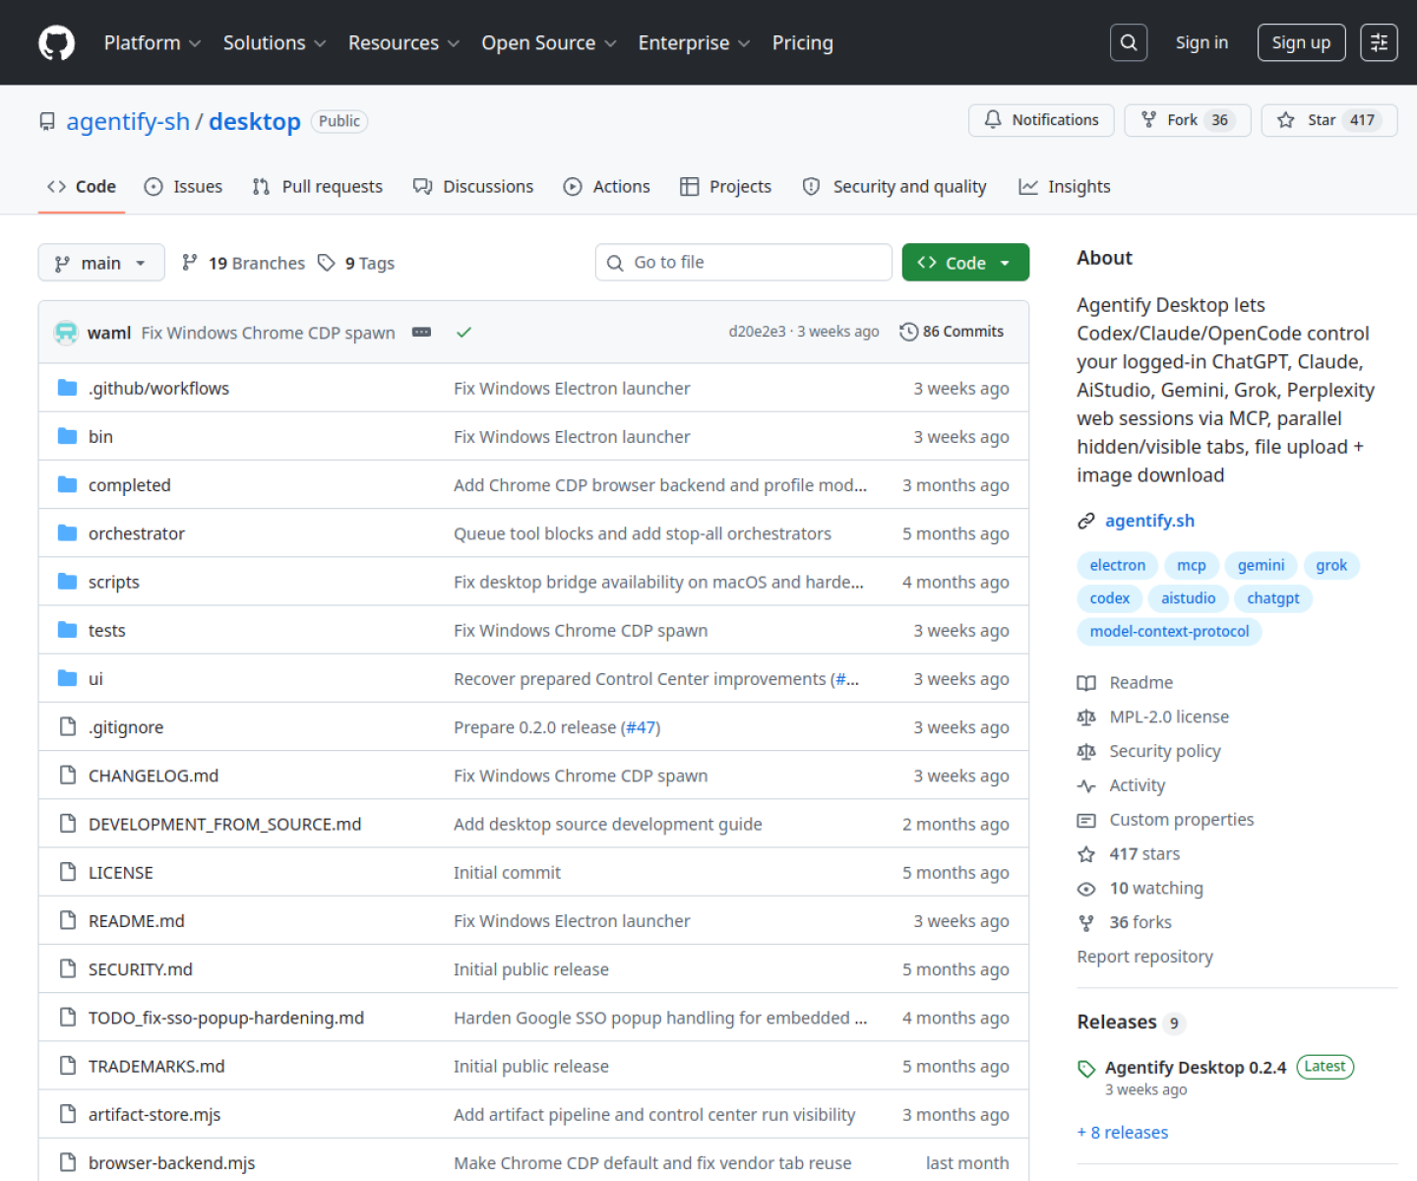Expand the green Code clone dropdown
Viewport: 1417px width, 1181px height.
965,263
